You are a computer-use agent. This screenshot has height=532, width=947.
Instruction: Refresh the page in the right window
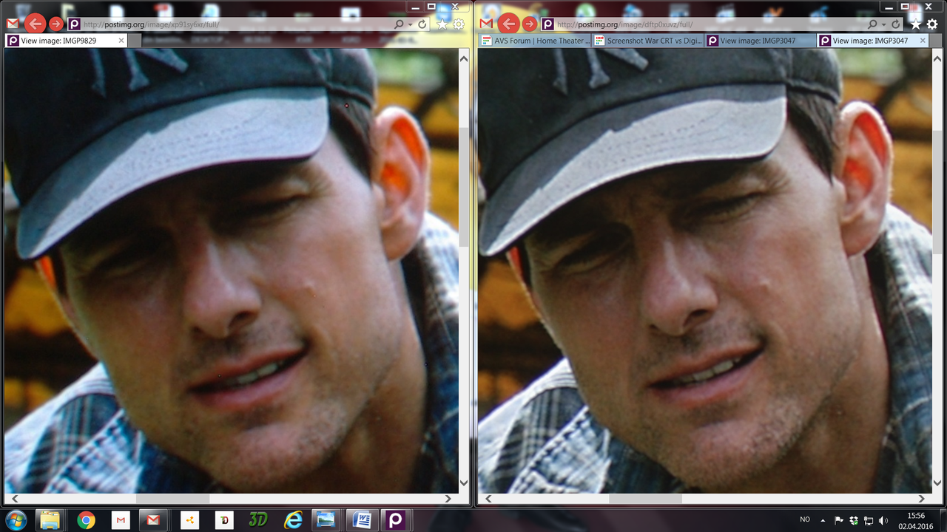coord(896,24)
